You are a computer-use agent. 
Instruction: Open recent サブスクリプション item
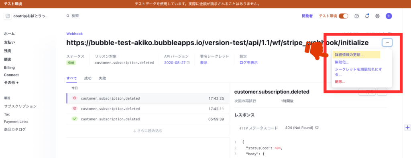coord(20,106)
